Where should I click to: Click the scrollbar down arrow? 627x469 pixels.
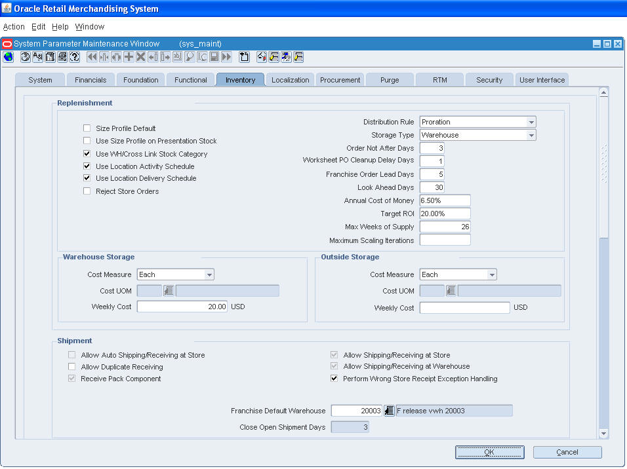pyautogui.click(x=604, y=434)
